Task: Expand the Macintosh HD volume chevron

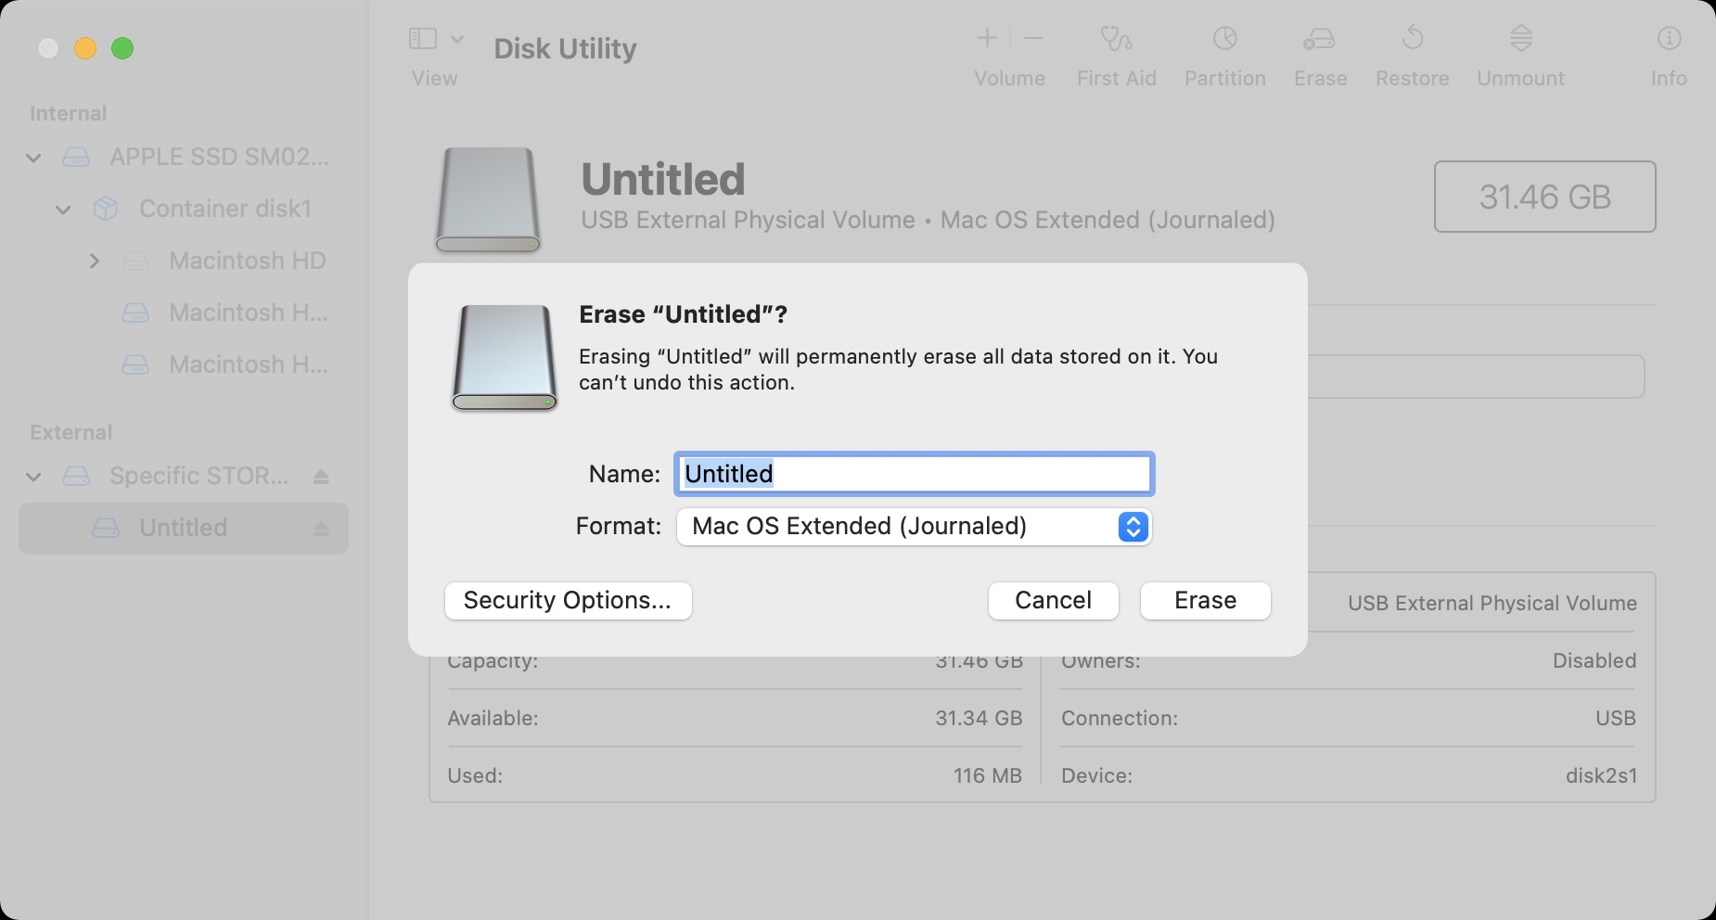Action: click(x=94, y=262)
